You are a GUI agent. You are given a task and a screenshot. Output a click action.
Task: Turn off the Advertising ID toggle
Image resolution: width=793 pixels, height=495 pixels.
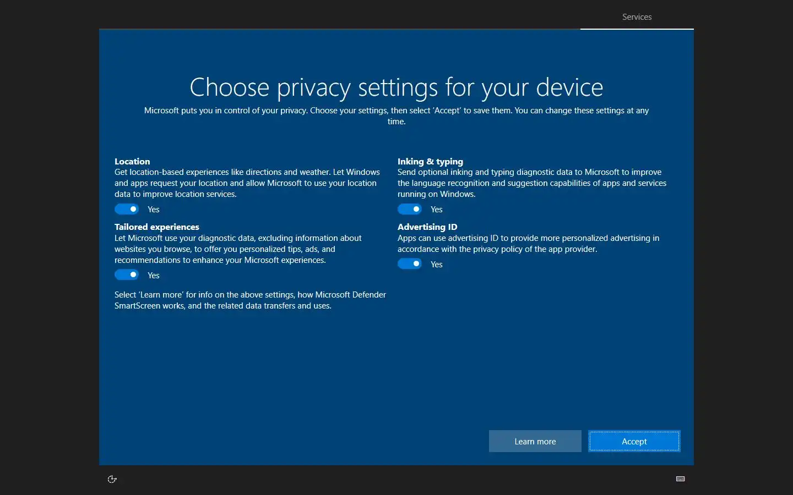pos(410,264)
